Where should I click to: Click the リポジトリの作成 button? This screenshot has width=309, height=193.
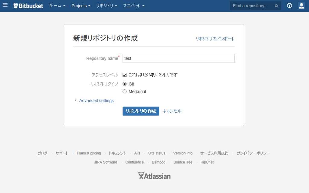tap(141, 111)
